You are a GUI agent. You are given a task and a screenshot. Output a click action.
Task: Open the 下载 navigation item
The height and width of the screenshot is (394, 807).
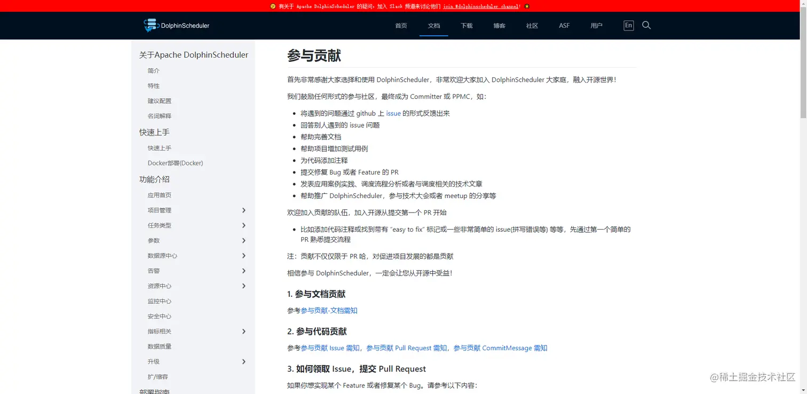[x=466, y=26]
